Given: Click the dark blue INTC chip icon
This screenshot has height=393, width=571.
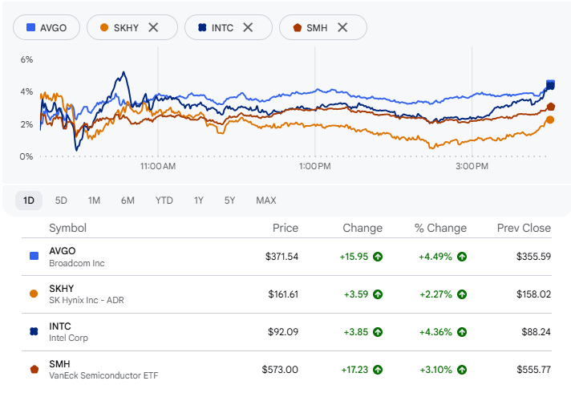Looking at the screenshot, I should [202, 27].
